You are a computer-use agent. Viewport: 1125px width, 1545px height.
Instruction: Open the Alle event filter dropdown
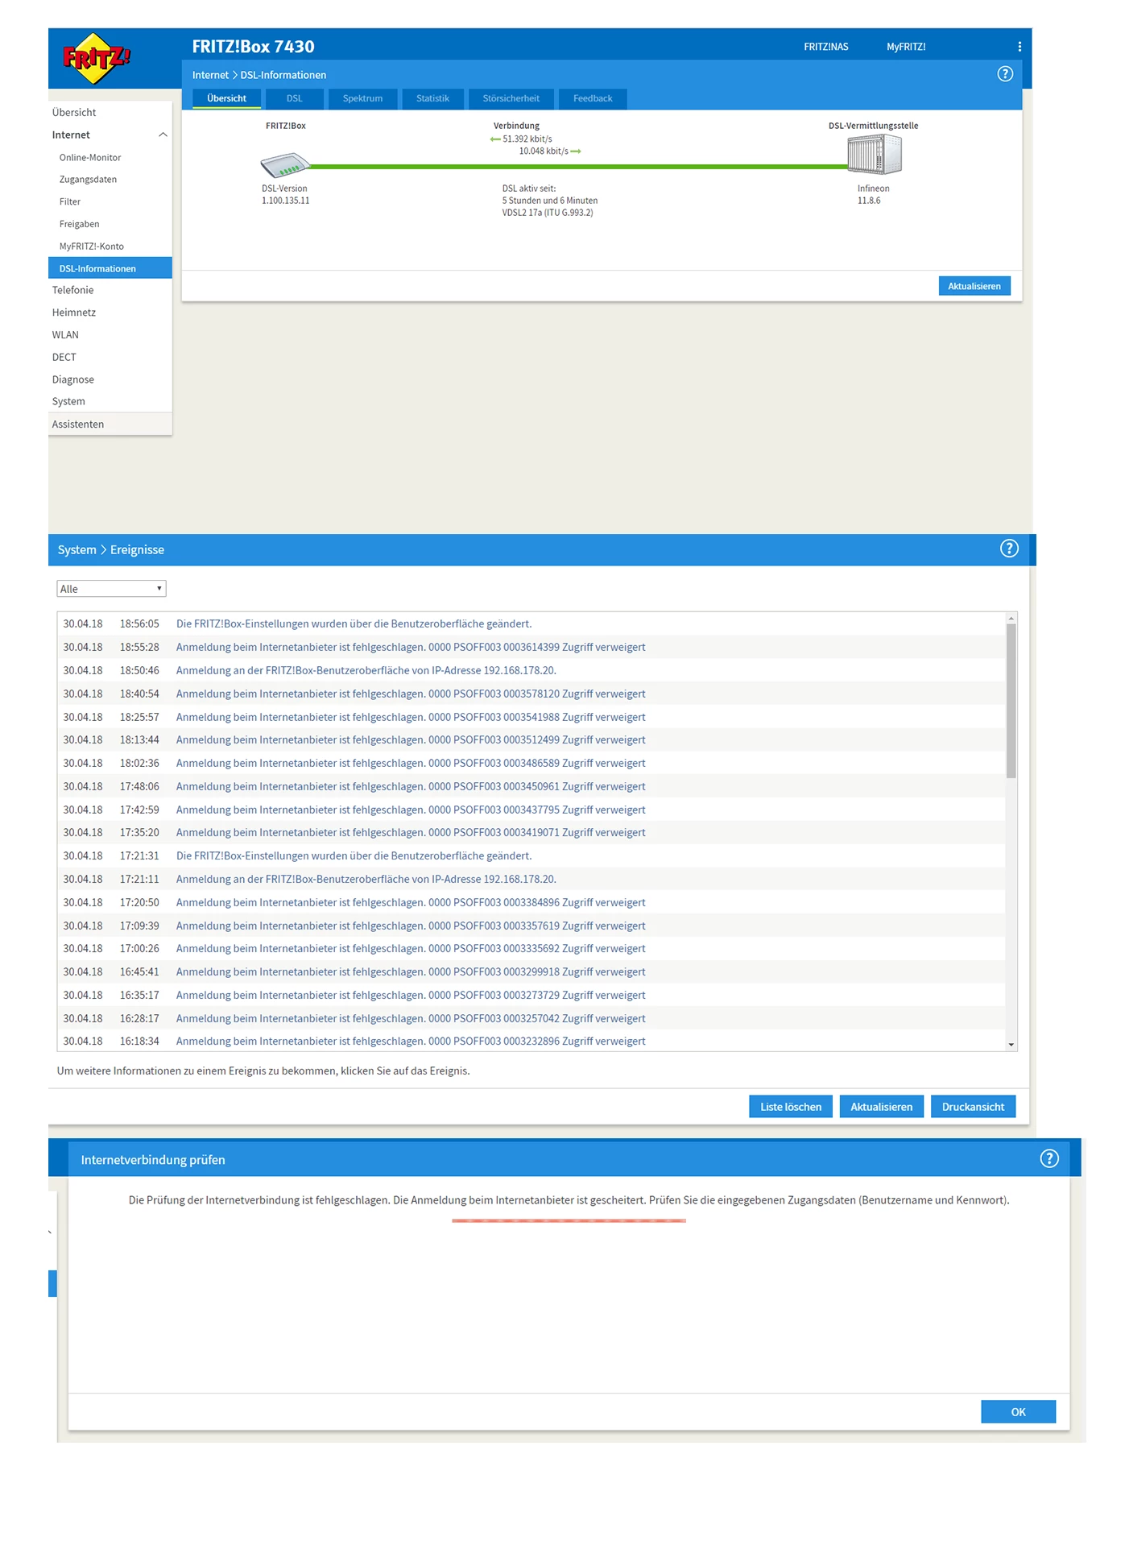click(111, 589)
